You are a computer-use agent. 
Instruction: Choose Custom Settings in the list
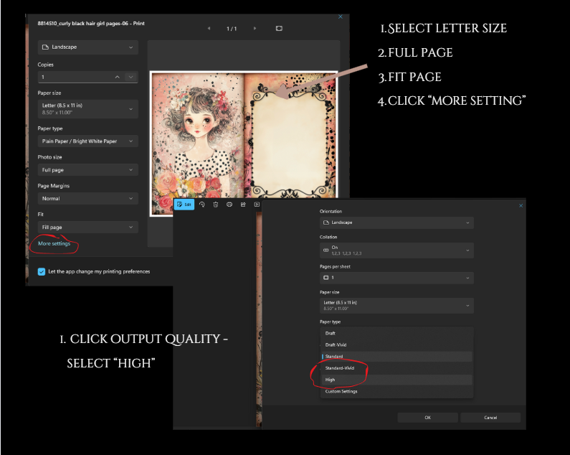coord(396,392)
